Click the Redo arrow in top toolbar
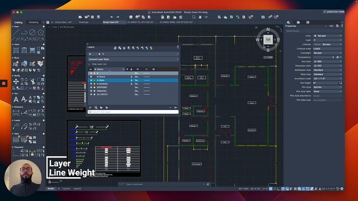The width and height of the screenshot is (358, 201). pos(117,17)
